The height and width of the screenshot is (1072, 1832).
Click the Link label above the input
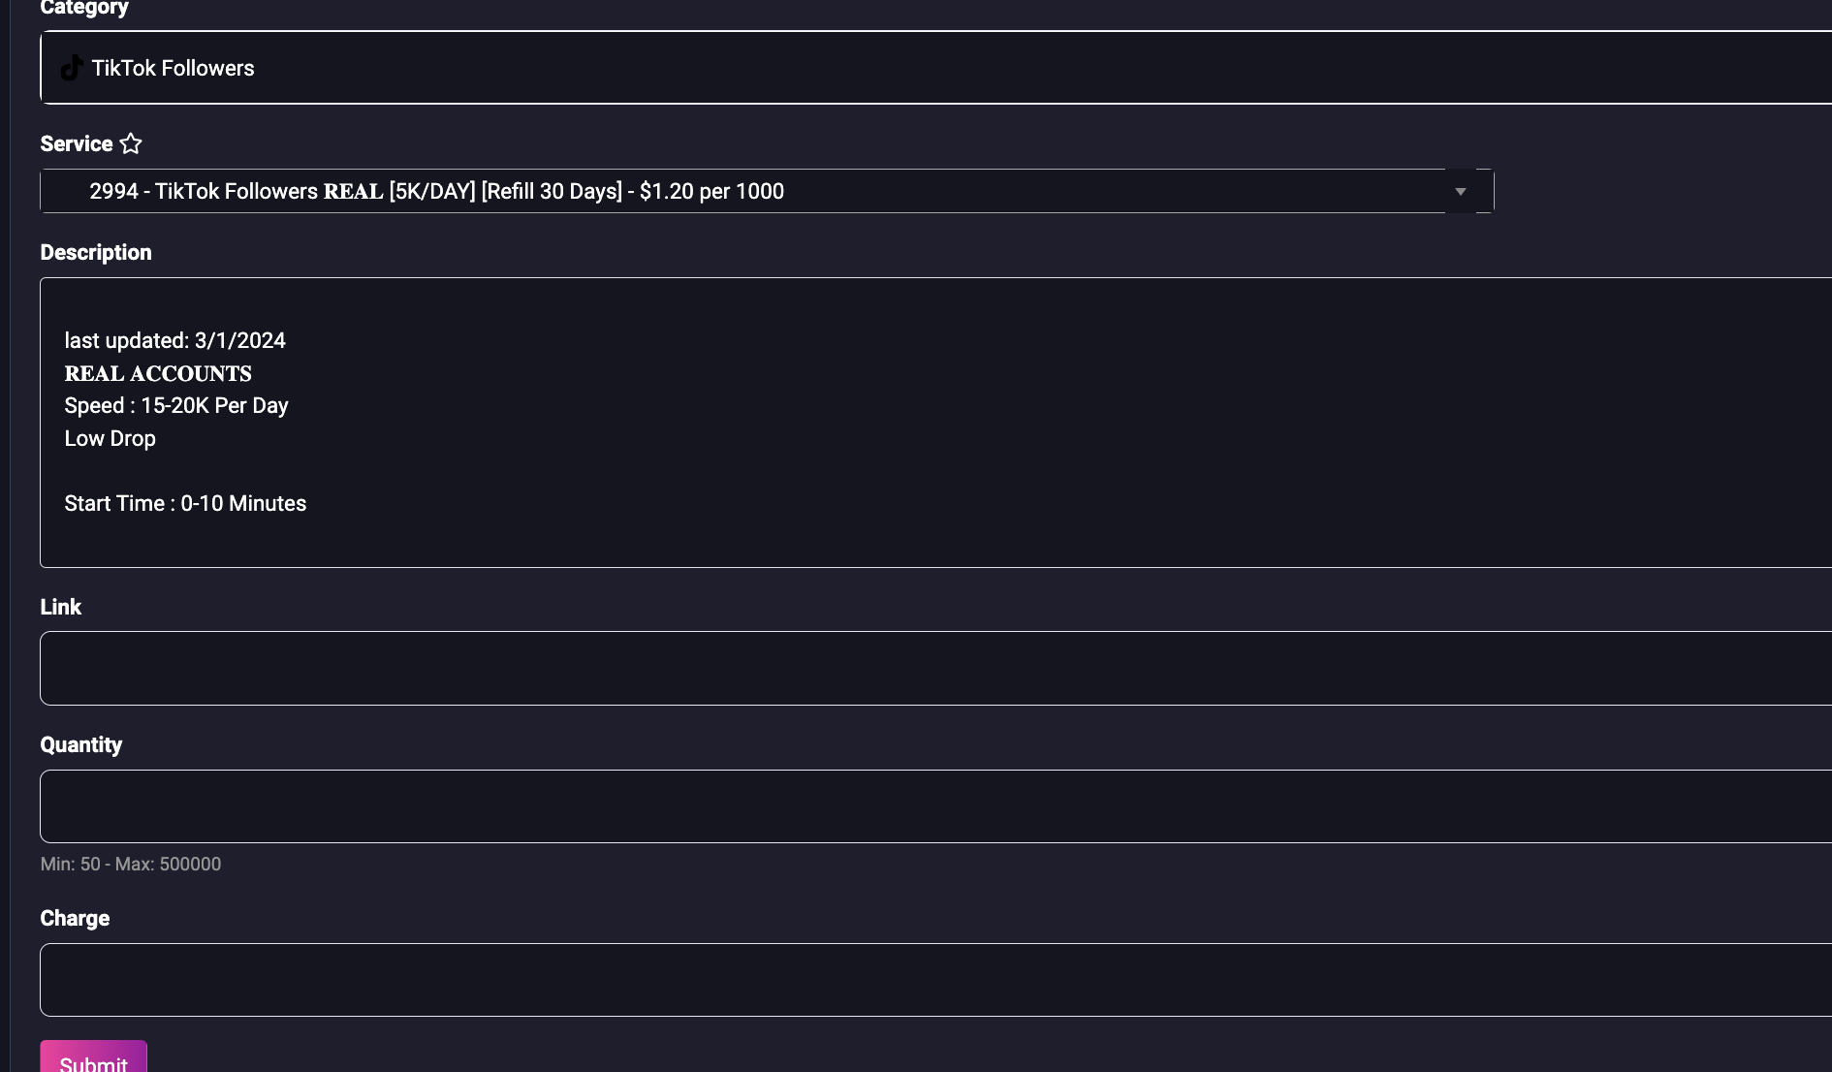click(x=60, y=607)
